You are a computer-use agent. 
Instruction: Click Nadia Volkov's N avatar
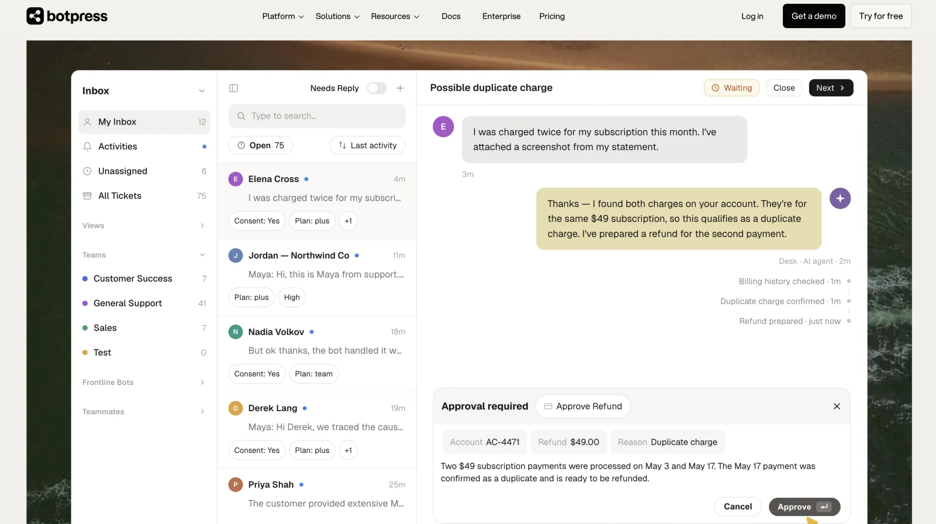coord(235,332)
